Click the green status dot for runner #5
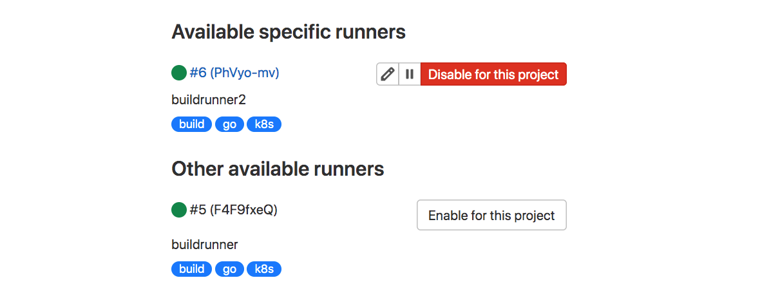The height and width of the screenshot is (298, 780). click(x=179, y=210)
